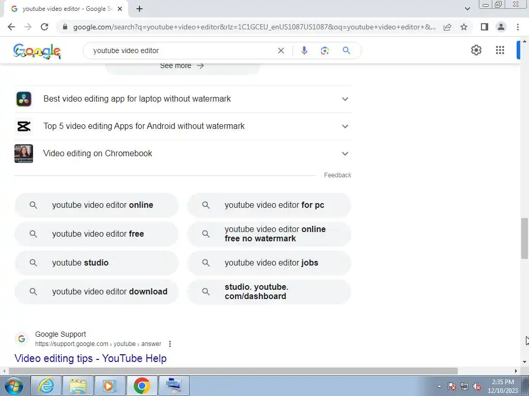529x396 pixels.
Task: View site information lock icon
Action: point(65,27)
